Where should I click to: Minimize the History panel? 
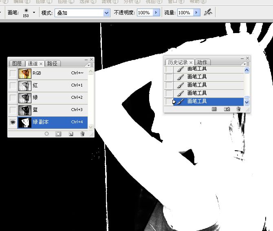[242, 58]
